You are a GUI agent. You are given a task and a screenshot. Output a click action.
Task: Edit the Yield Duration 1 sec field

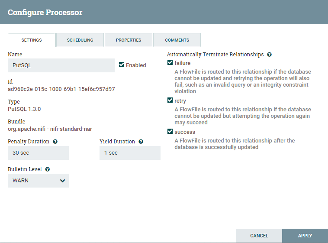tap(130, 153)
